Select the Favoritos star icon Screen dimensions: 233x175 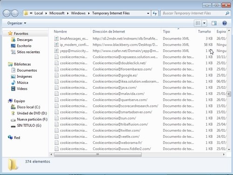[x=10, y=34]
